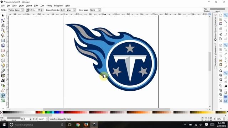This screenshot has width=228, height=128.
Task: Adjust the Threshold value spinner arrows
Action: pos(41,10)
